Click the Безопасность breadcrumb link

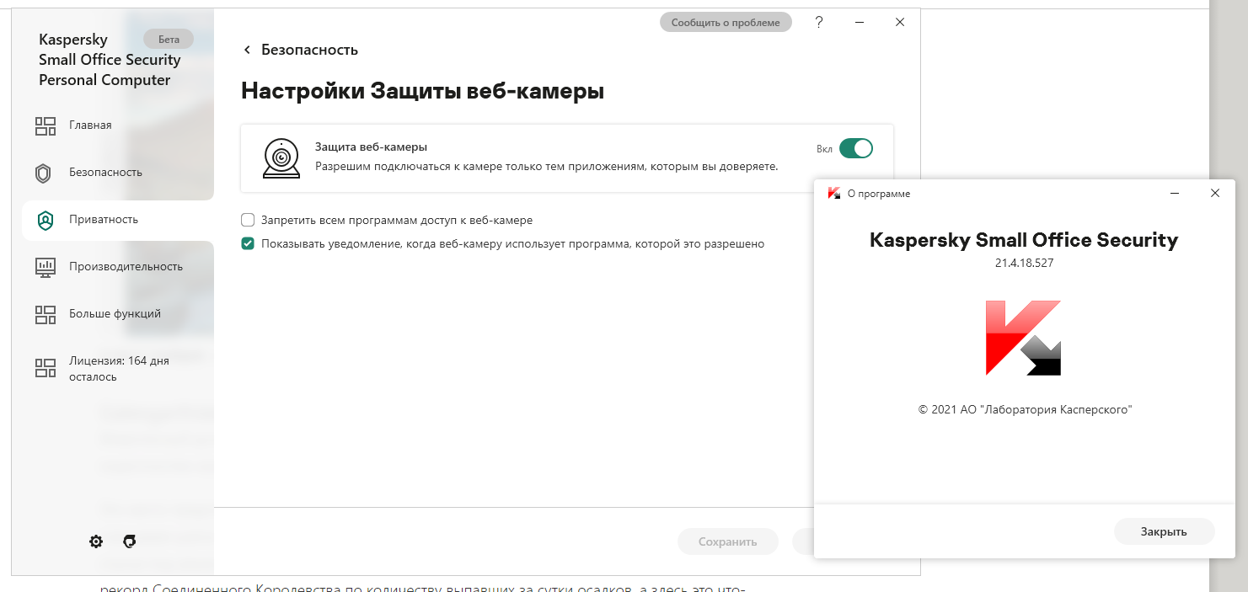tap(309, 50)
